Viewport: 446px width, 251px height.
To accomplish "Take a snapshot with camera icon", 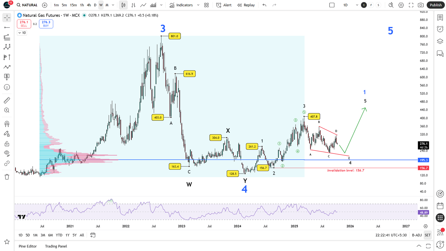I will click(x=420, y=5).
